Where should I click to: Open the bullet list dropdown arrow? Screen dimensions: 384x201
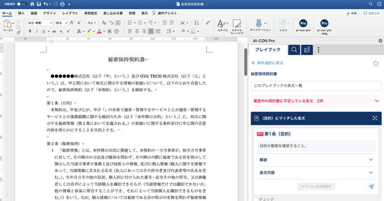135,22
